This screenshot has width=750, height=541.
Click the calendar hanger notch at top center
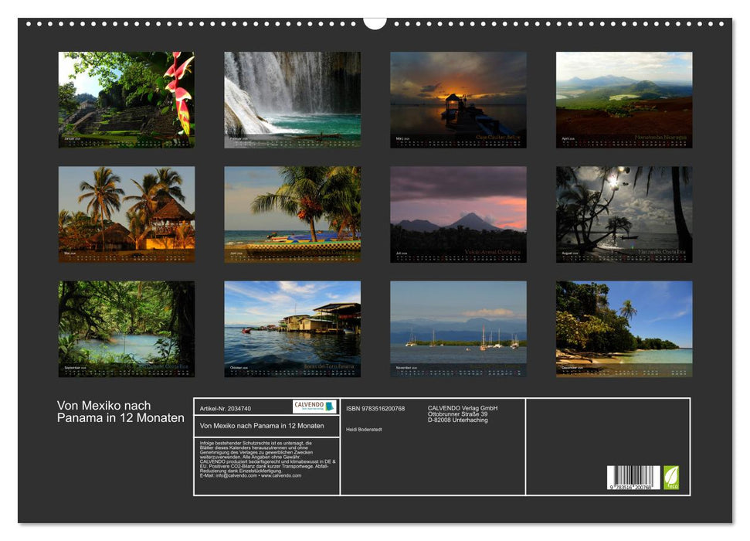[375, 22]
